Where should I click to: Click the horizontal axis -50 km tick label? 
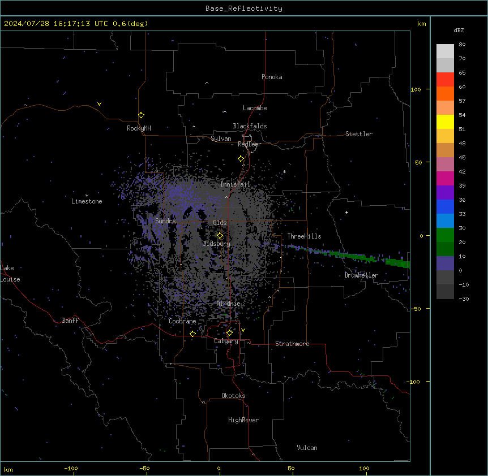[144, 468]
